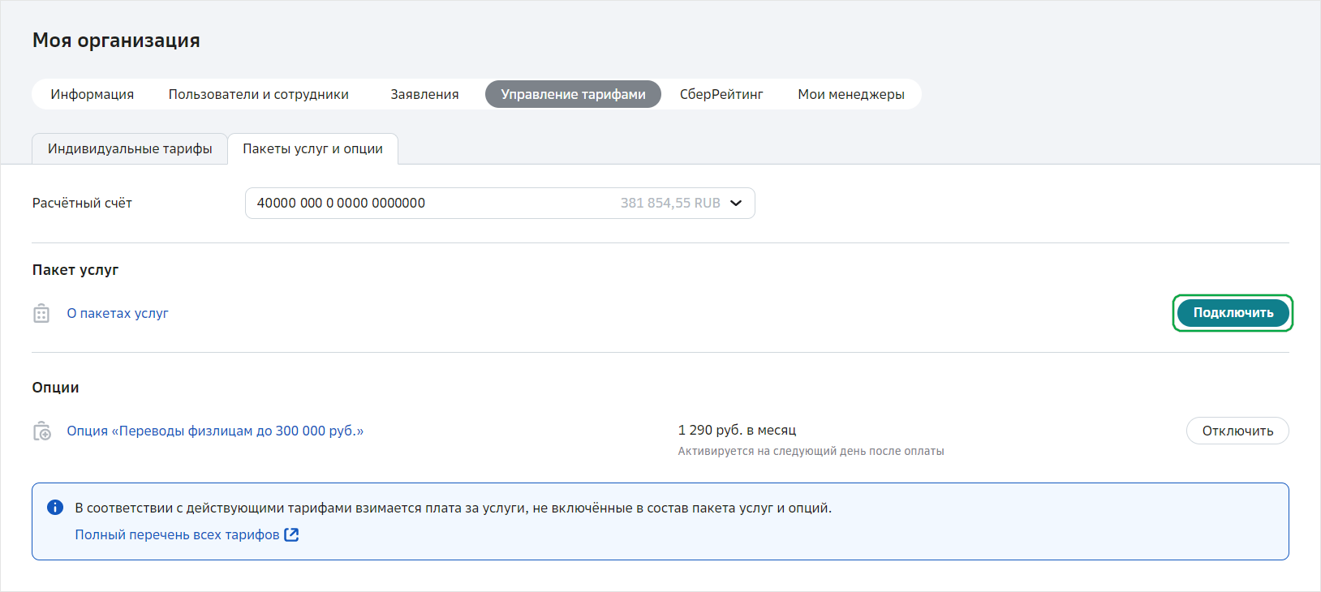1321x592 pixels.
Task: Go to the Заявления tab
Action: tap(424, 94)
